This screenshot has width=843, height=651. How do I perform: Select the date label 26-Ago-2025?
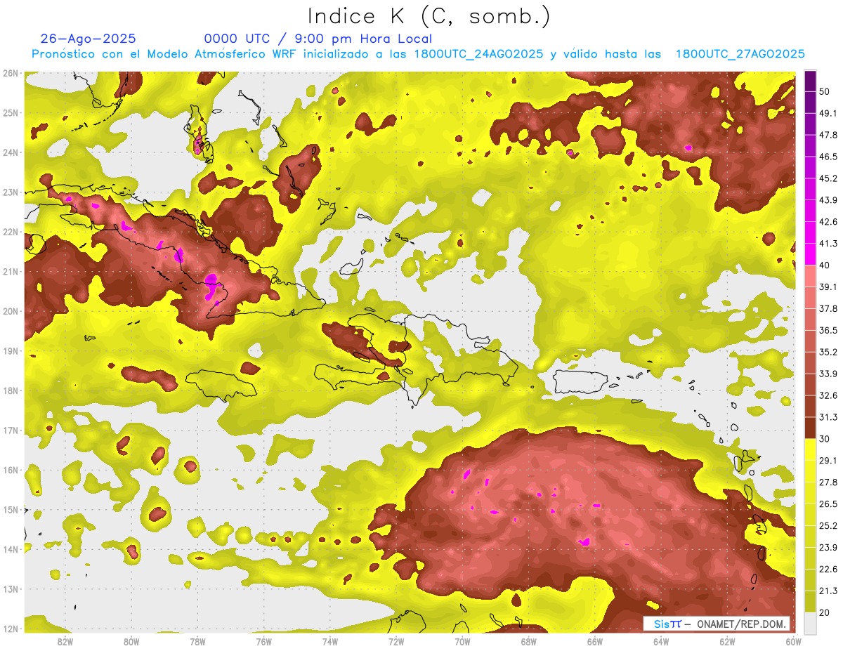(88, 39)
